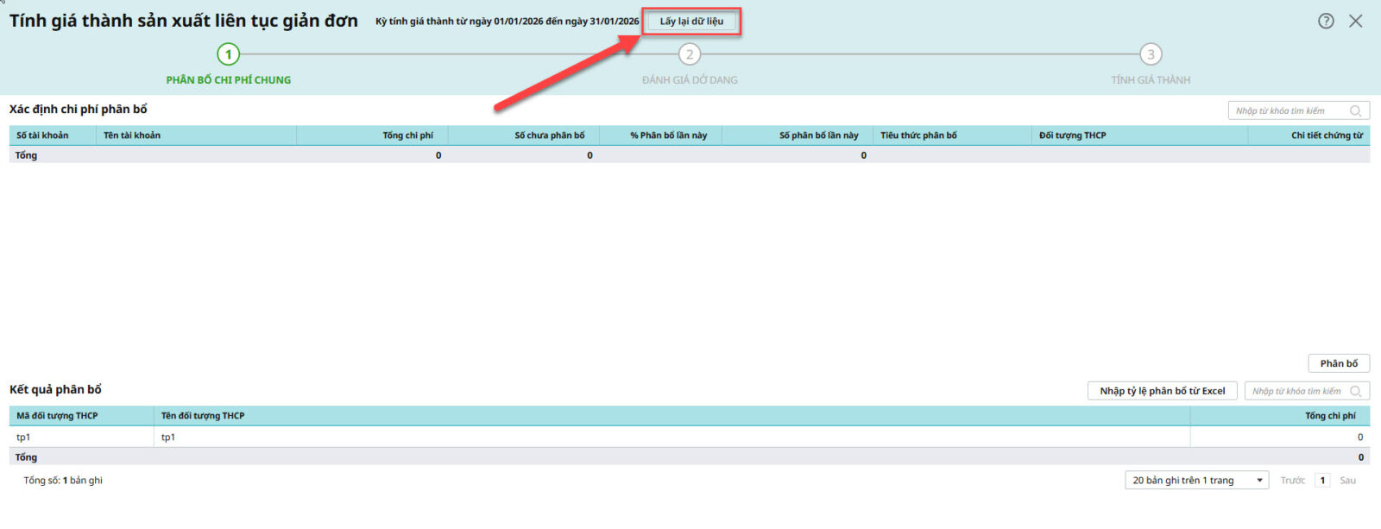Click the Số tài khoản column header
Image resolution: width=1381 pixels, height=529 pixels.
click(x=42, y=135)
